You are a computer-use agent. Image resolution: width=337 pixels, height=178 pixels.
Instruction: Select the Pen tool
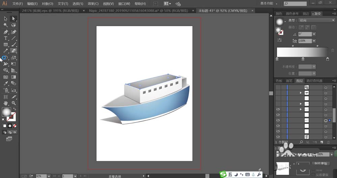coord(6,32)
